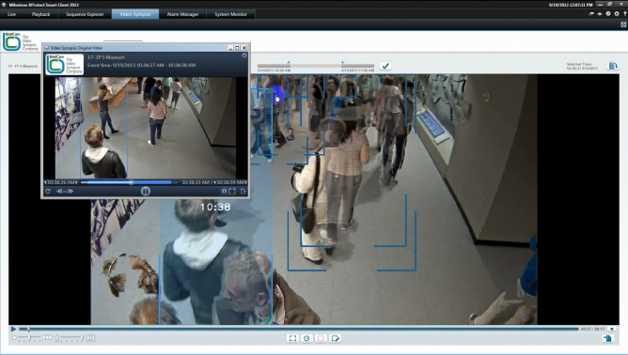Screen dimensions: 628x355
Task: Open the export document icon at top right
Action: [613, 66]
